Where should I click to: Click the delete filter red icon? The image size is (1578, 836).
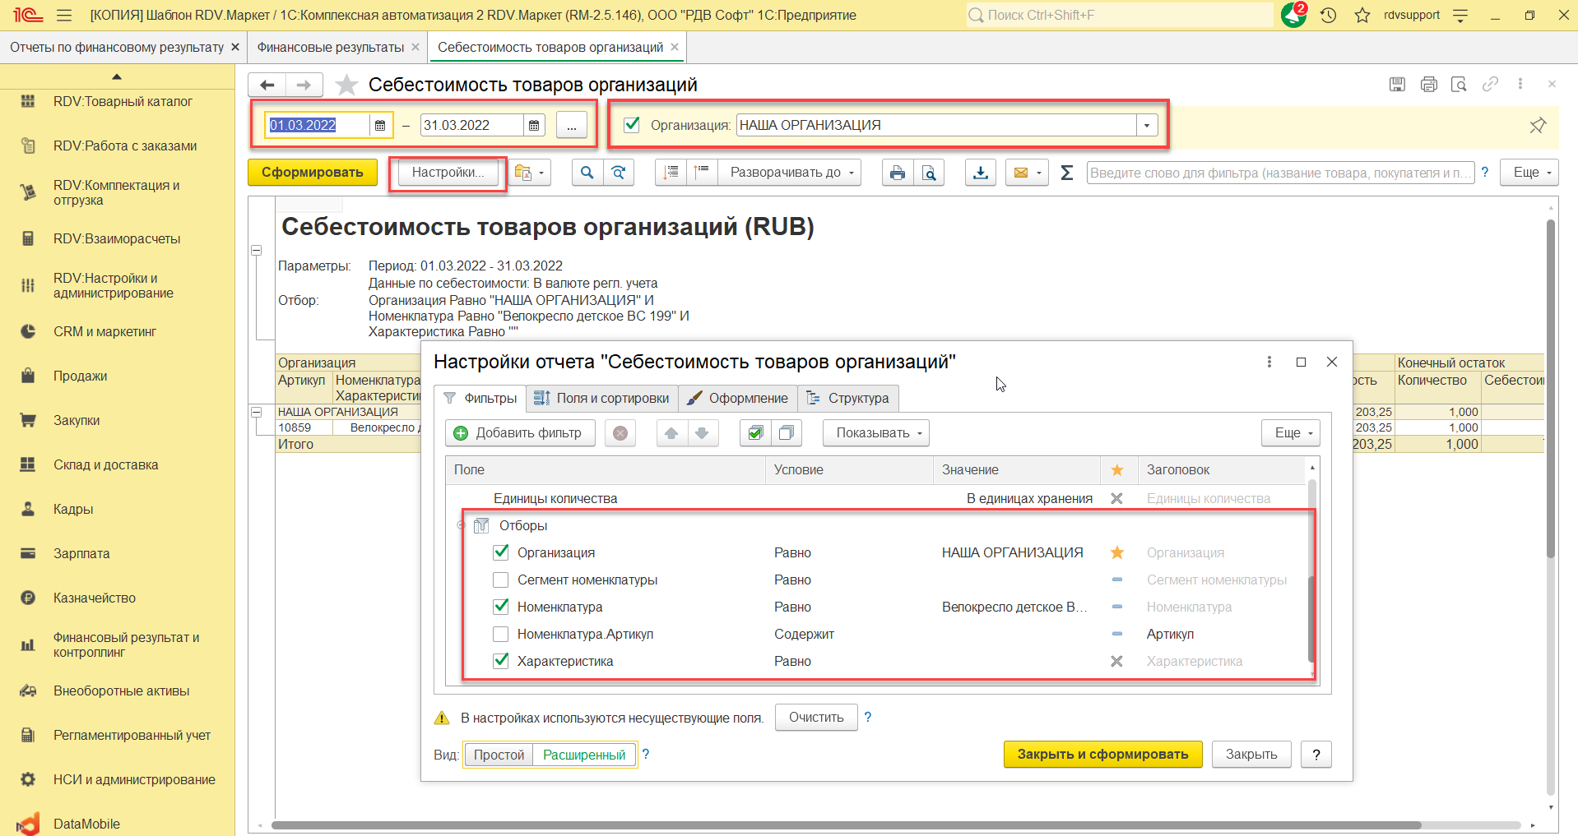620,433
